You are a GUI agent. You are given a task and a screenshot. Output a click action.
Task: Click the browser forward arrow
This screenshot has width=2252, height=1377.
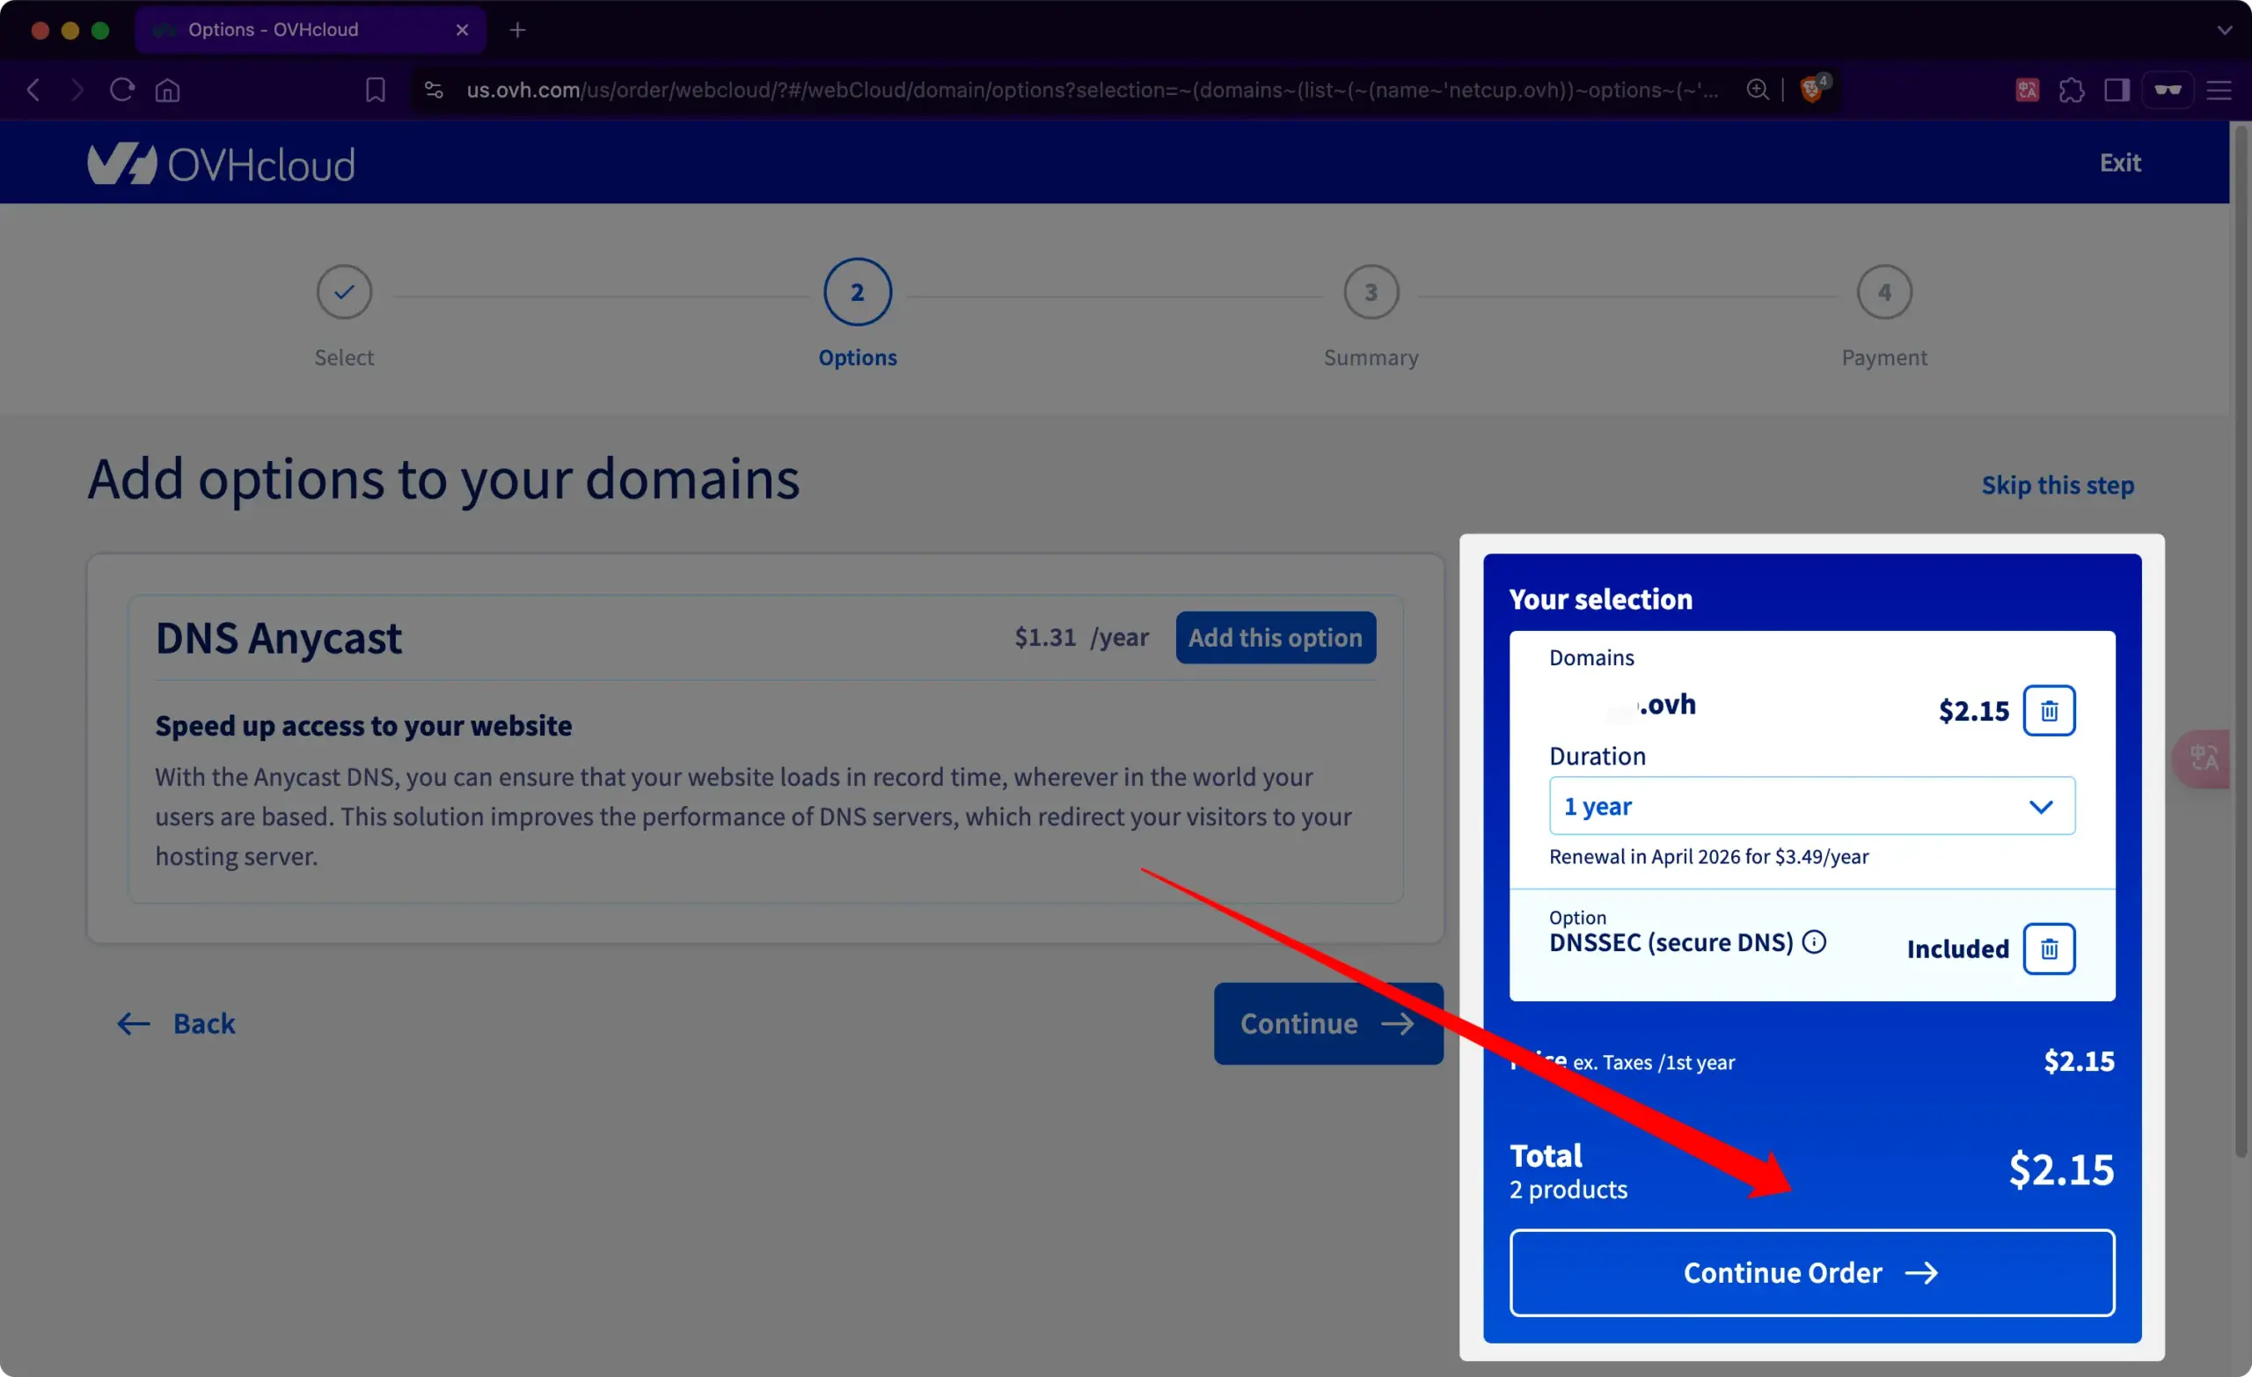coord(77,90)
